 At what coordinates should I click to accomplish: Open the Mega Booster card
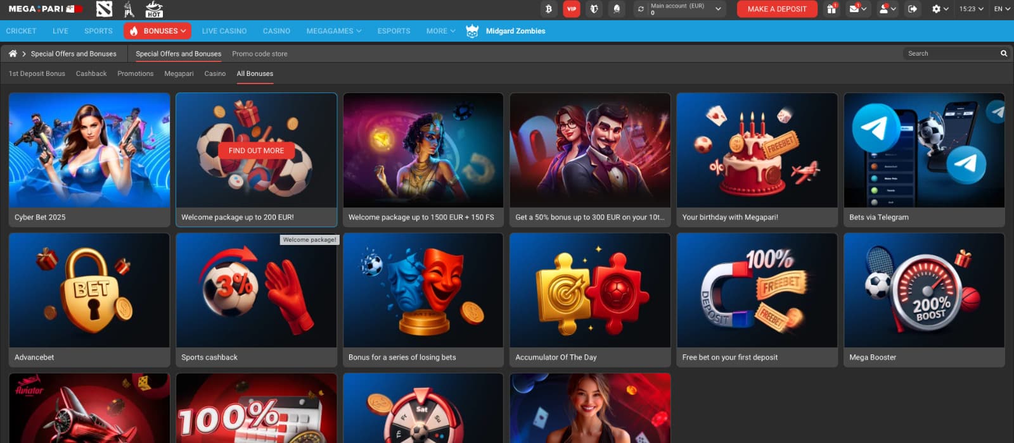(x=924, y=300)
